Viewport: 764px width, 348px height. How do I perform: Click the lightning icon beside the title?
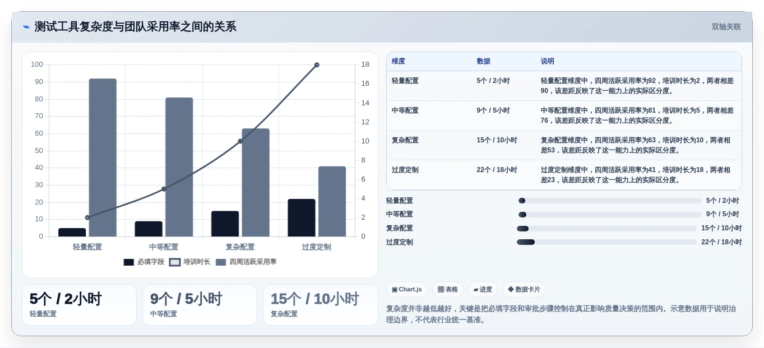click(x=26, y=27)
